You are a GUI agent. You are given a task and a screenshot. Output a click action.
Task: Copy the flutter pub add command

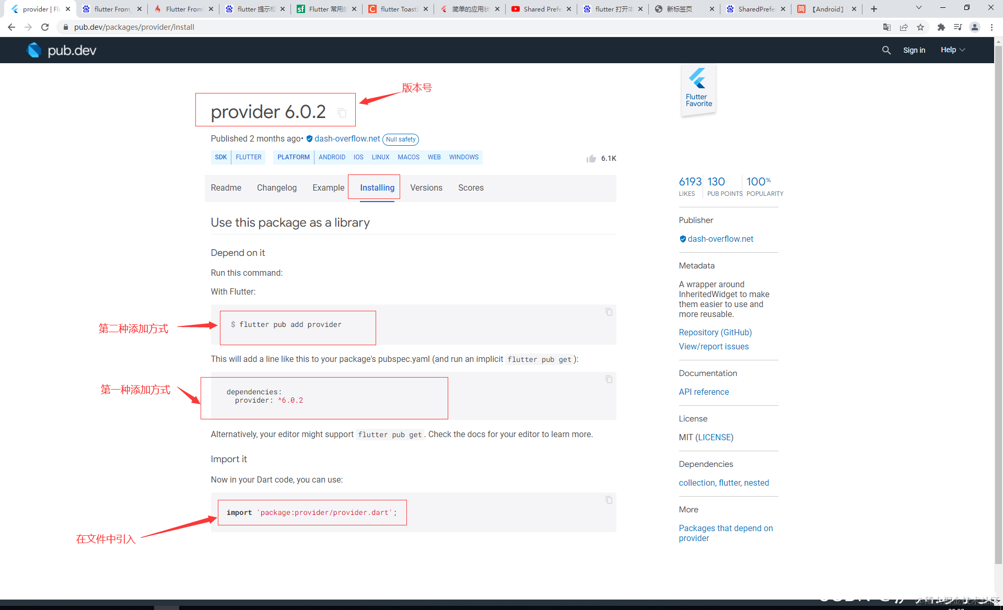click(609, 312)
